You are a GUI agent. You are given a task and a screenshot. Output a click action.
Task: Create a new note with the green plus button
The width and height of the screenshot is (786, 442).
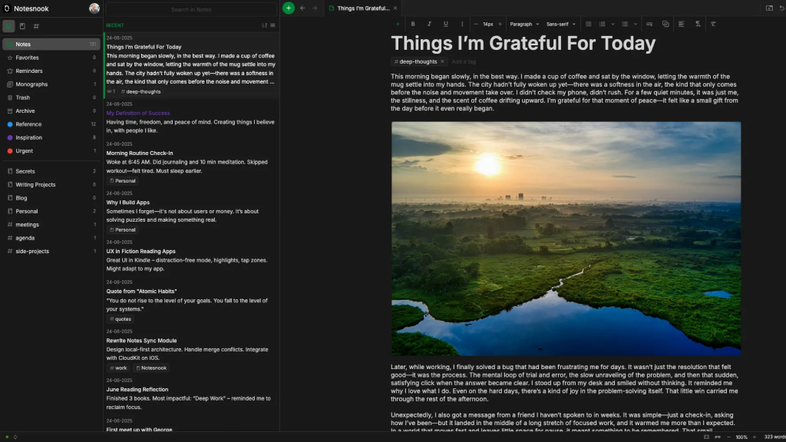point(289,8)
